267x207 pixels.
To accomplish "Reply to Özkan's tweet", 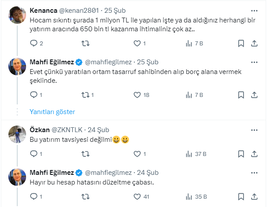I will tap(34, 154).
